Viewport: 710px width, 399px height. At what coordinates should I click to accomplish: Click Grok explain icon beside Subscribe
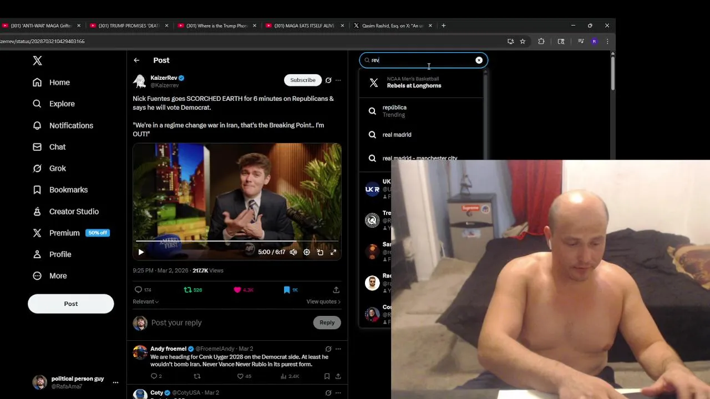(328, 80)
